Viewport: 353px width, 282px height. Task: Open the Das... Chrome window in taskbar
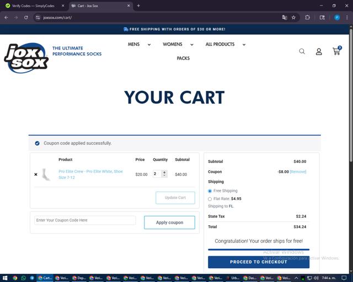pos(250,278)
